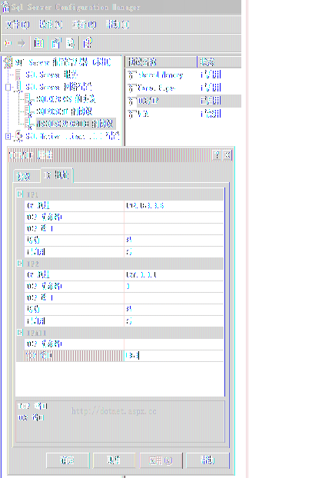Screen dimensions: 322x478
Task: Open the Action menu
Action: [51, 24]
